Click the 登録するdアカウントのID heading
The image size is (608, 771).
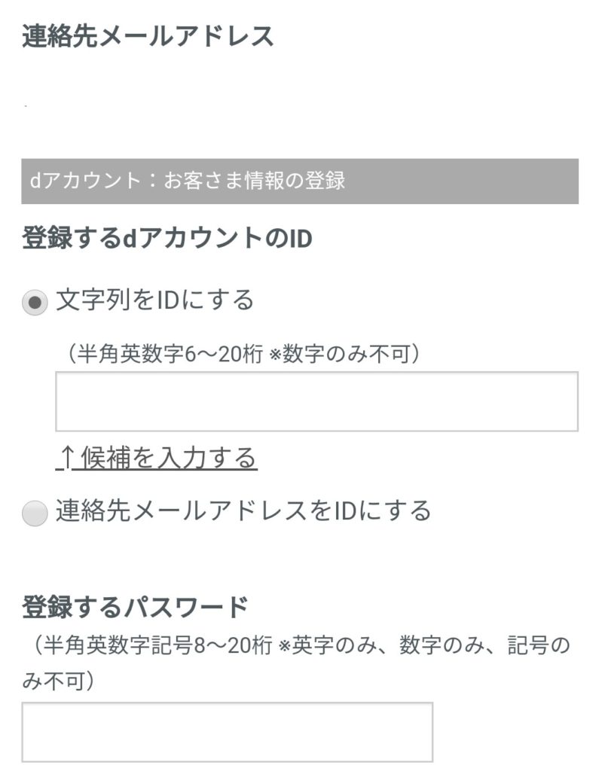point(167,239)
